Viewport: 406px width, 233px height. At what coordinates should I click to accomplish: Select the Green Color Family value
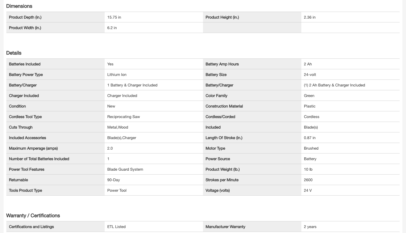(x=309, y=96)
